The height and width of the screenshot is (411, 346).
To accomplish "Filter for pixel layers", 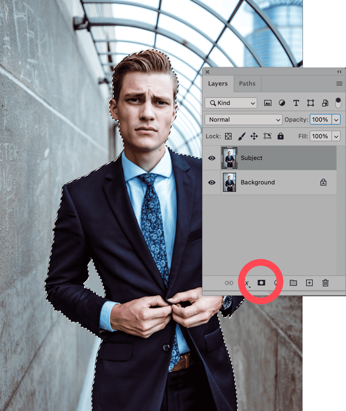I will point(268,103).
